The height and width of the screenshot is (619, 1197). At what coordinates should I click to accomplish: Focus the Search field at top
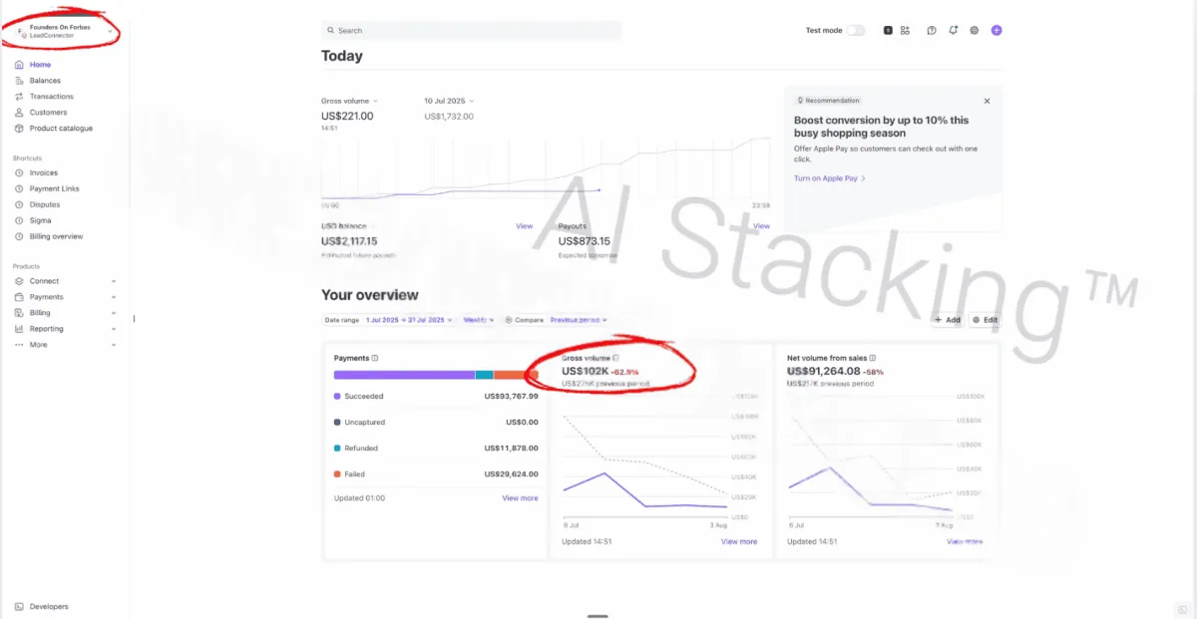(x=471, y=31)
